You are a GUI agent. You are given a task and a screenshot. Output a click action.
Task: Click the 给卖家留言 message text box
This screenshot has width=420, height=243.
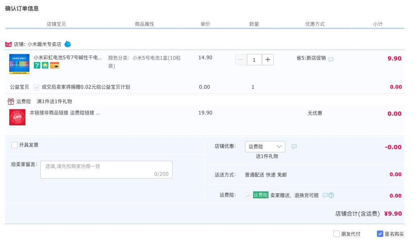(x=106, y=170)
